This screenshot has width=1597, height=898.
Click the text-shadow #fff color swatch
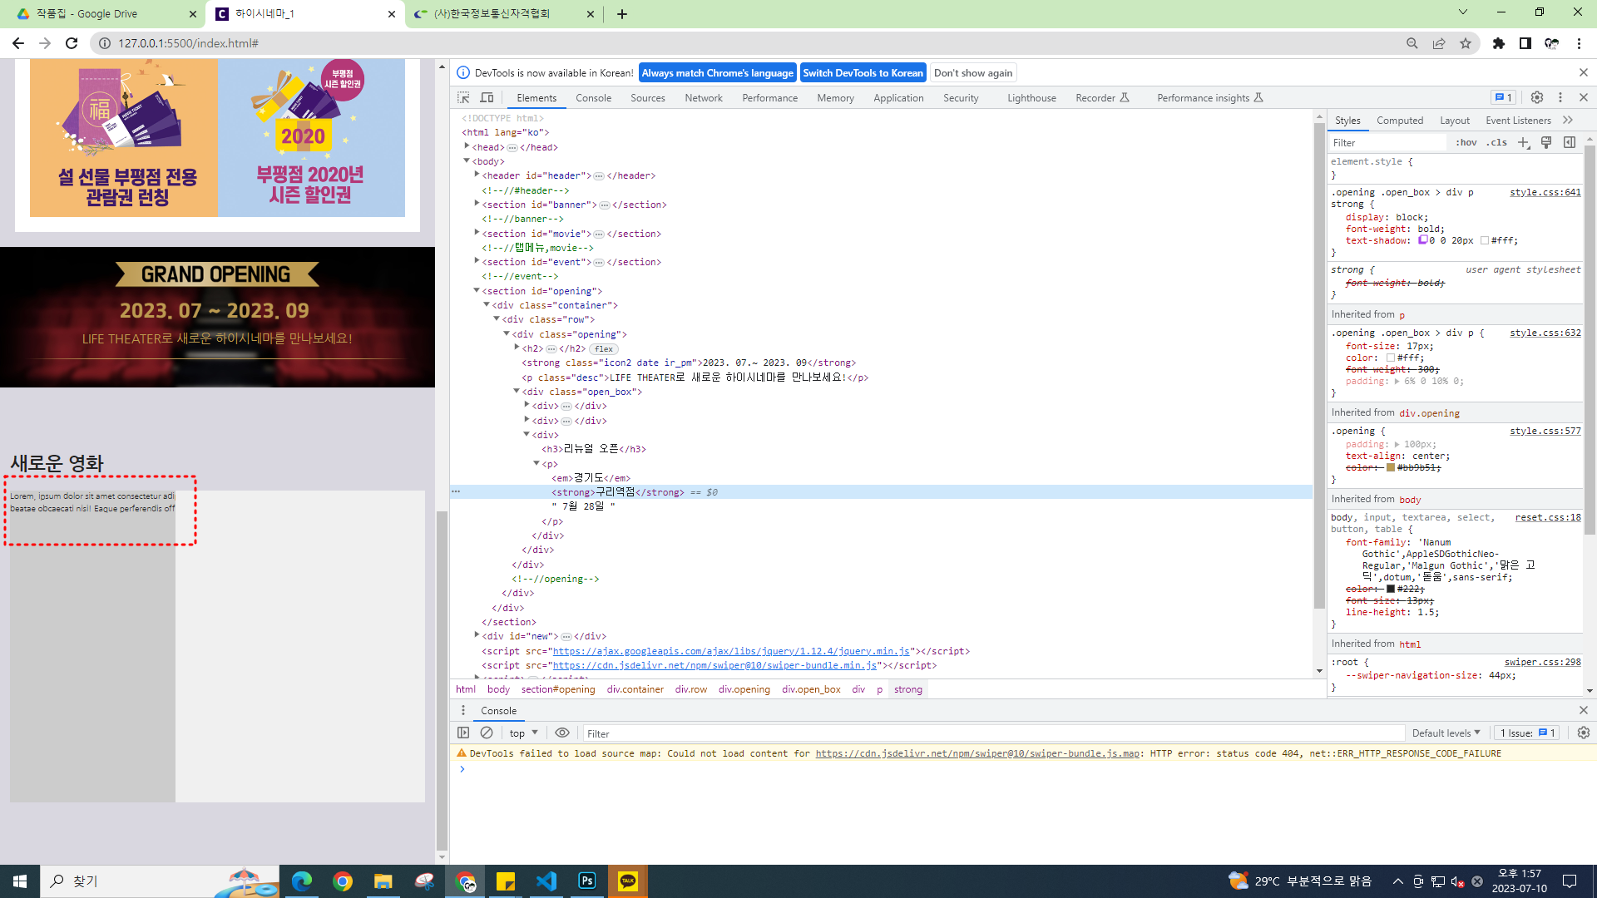pos(1485,240)
